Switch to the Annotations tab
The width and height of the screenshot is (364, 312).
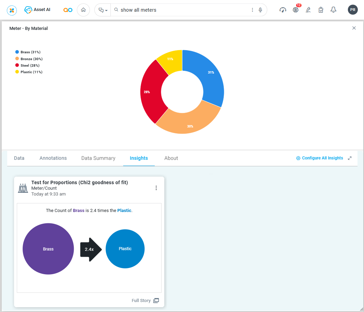click(53, 158)
